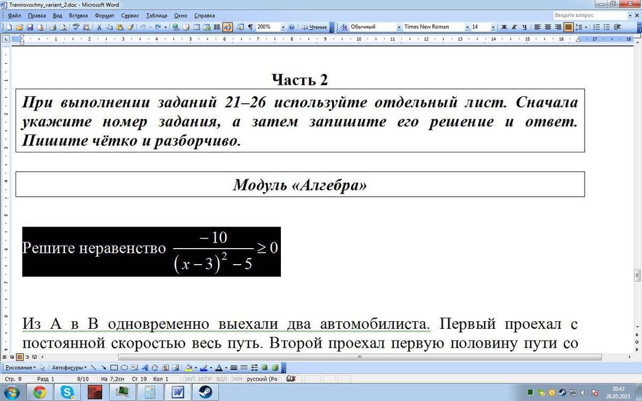Toggle bold formatting (Ж)
The width and height of the screenshot is (642, 401).
[x=504, y=27]
